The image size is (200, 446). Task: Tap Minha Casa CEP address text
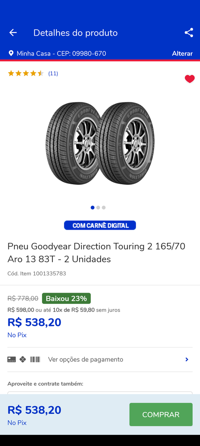click(61, 53)
